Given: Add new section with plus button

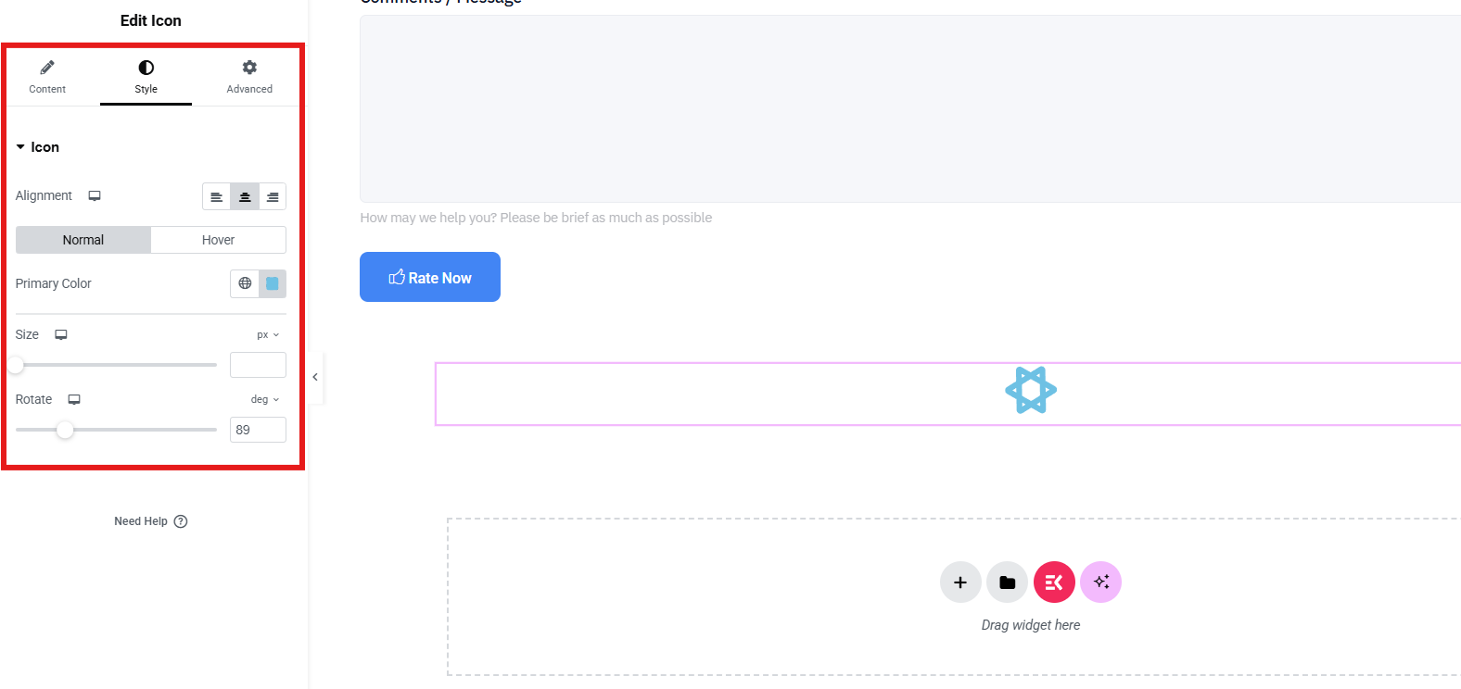Looking at the screenshot, I should click(960, 583).
